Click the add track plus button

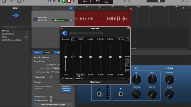(35, 8)
